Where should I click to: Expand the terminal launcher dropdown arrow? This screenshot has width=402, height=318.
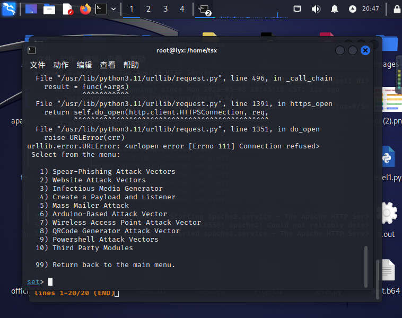pyautogui.click(x=113, y=9)
